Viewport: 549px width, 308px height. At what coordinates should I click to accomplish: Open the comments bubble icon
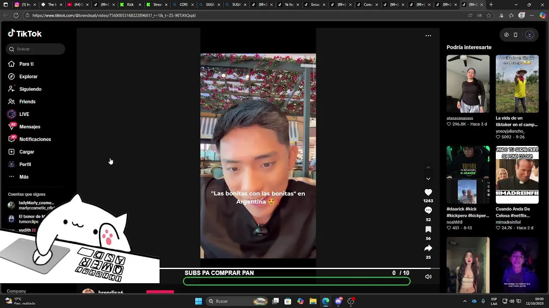click(428, 210)
